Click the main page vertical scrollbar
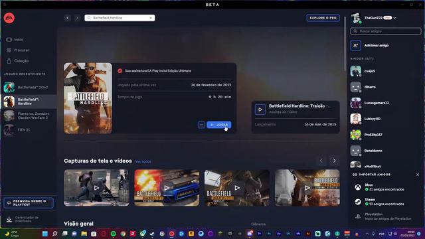The width and height of the screenshot is (425, 239). tap(345, 43)
